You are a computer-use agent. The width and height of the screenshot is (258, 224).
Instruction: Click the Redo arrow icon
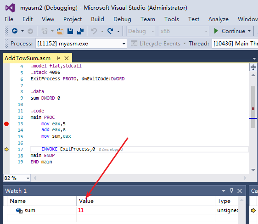[x=110, y=31]
